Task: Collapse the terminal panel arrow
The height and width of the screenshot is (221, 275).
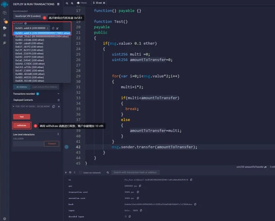Action: pos(66,173)
